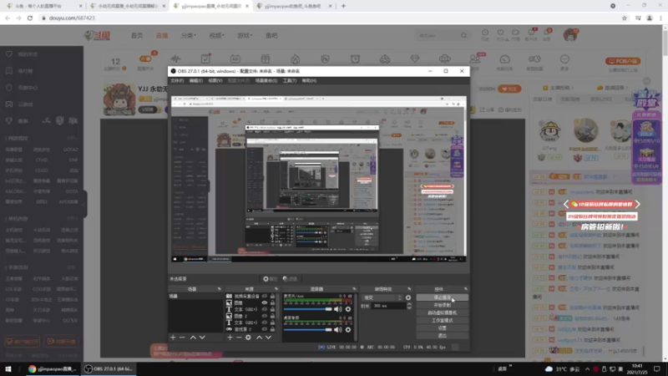Toggle lock on second text (GDI+) source

(x=273, y=323)
